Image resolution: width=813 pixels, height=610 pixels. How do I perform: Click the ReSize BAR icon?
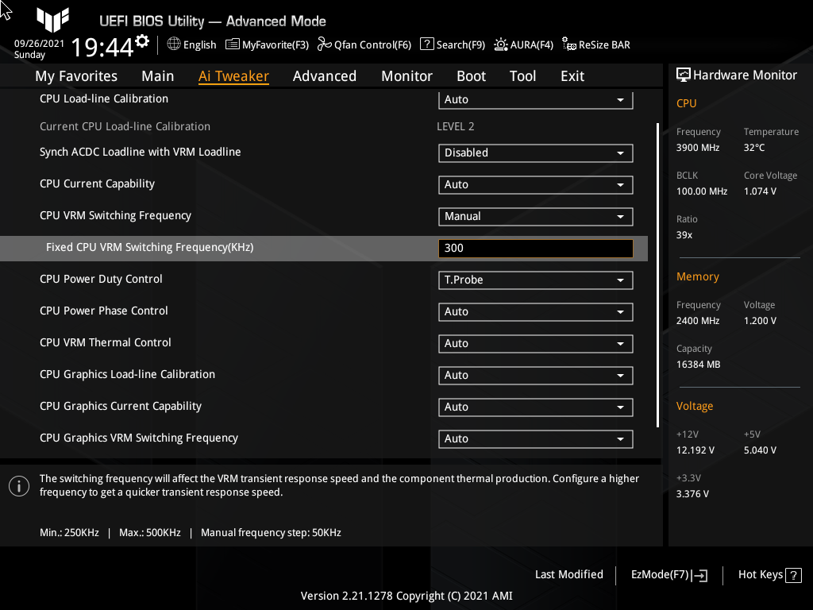(595, 44)
